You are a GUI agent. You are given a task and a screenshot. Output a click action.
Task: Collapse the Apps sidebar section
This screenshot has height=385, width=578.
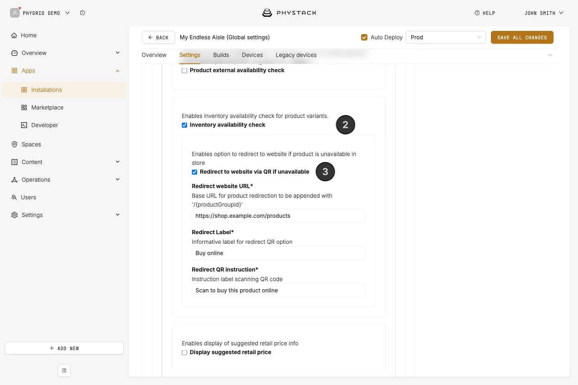point(118,71)
